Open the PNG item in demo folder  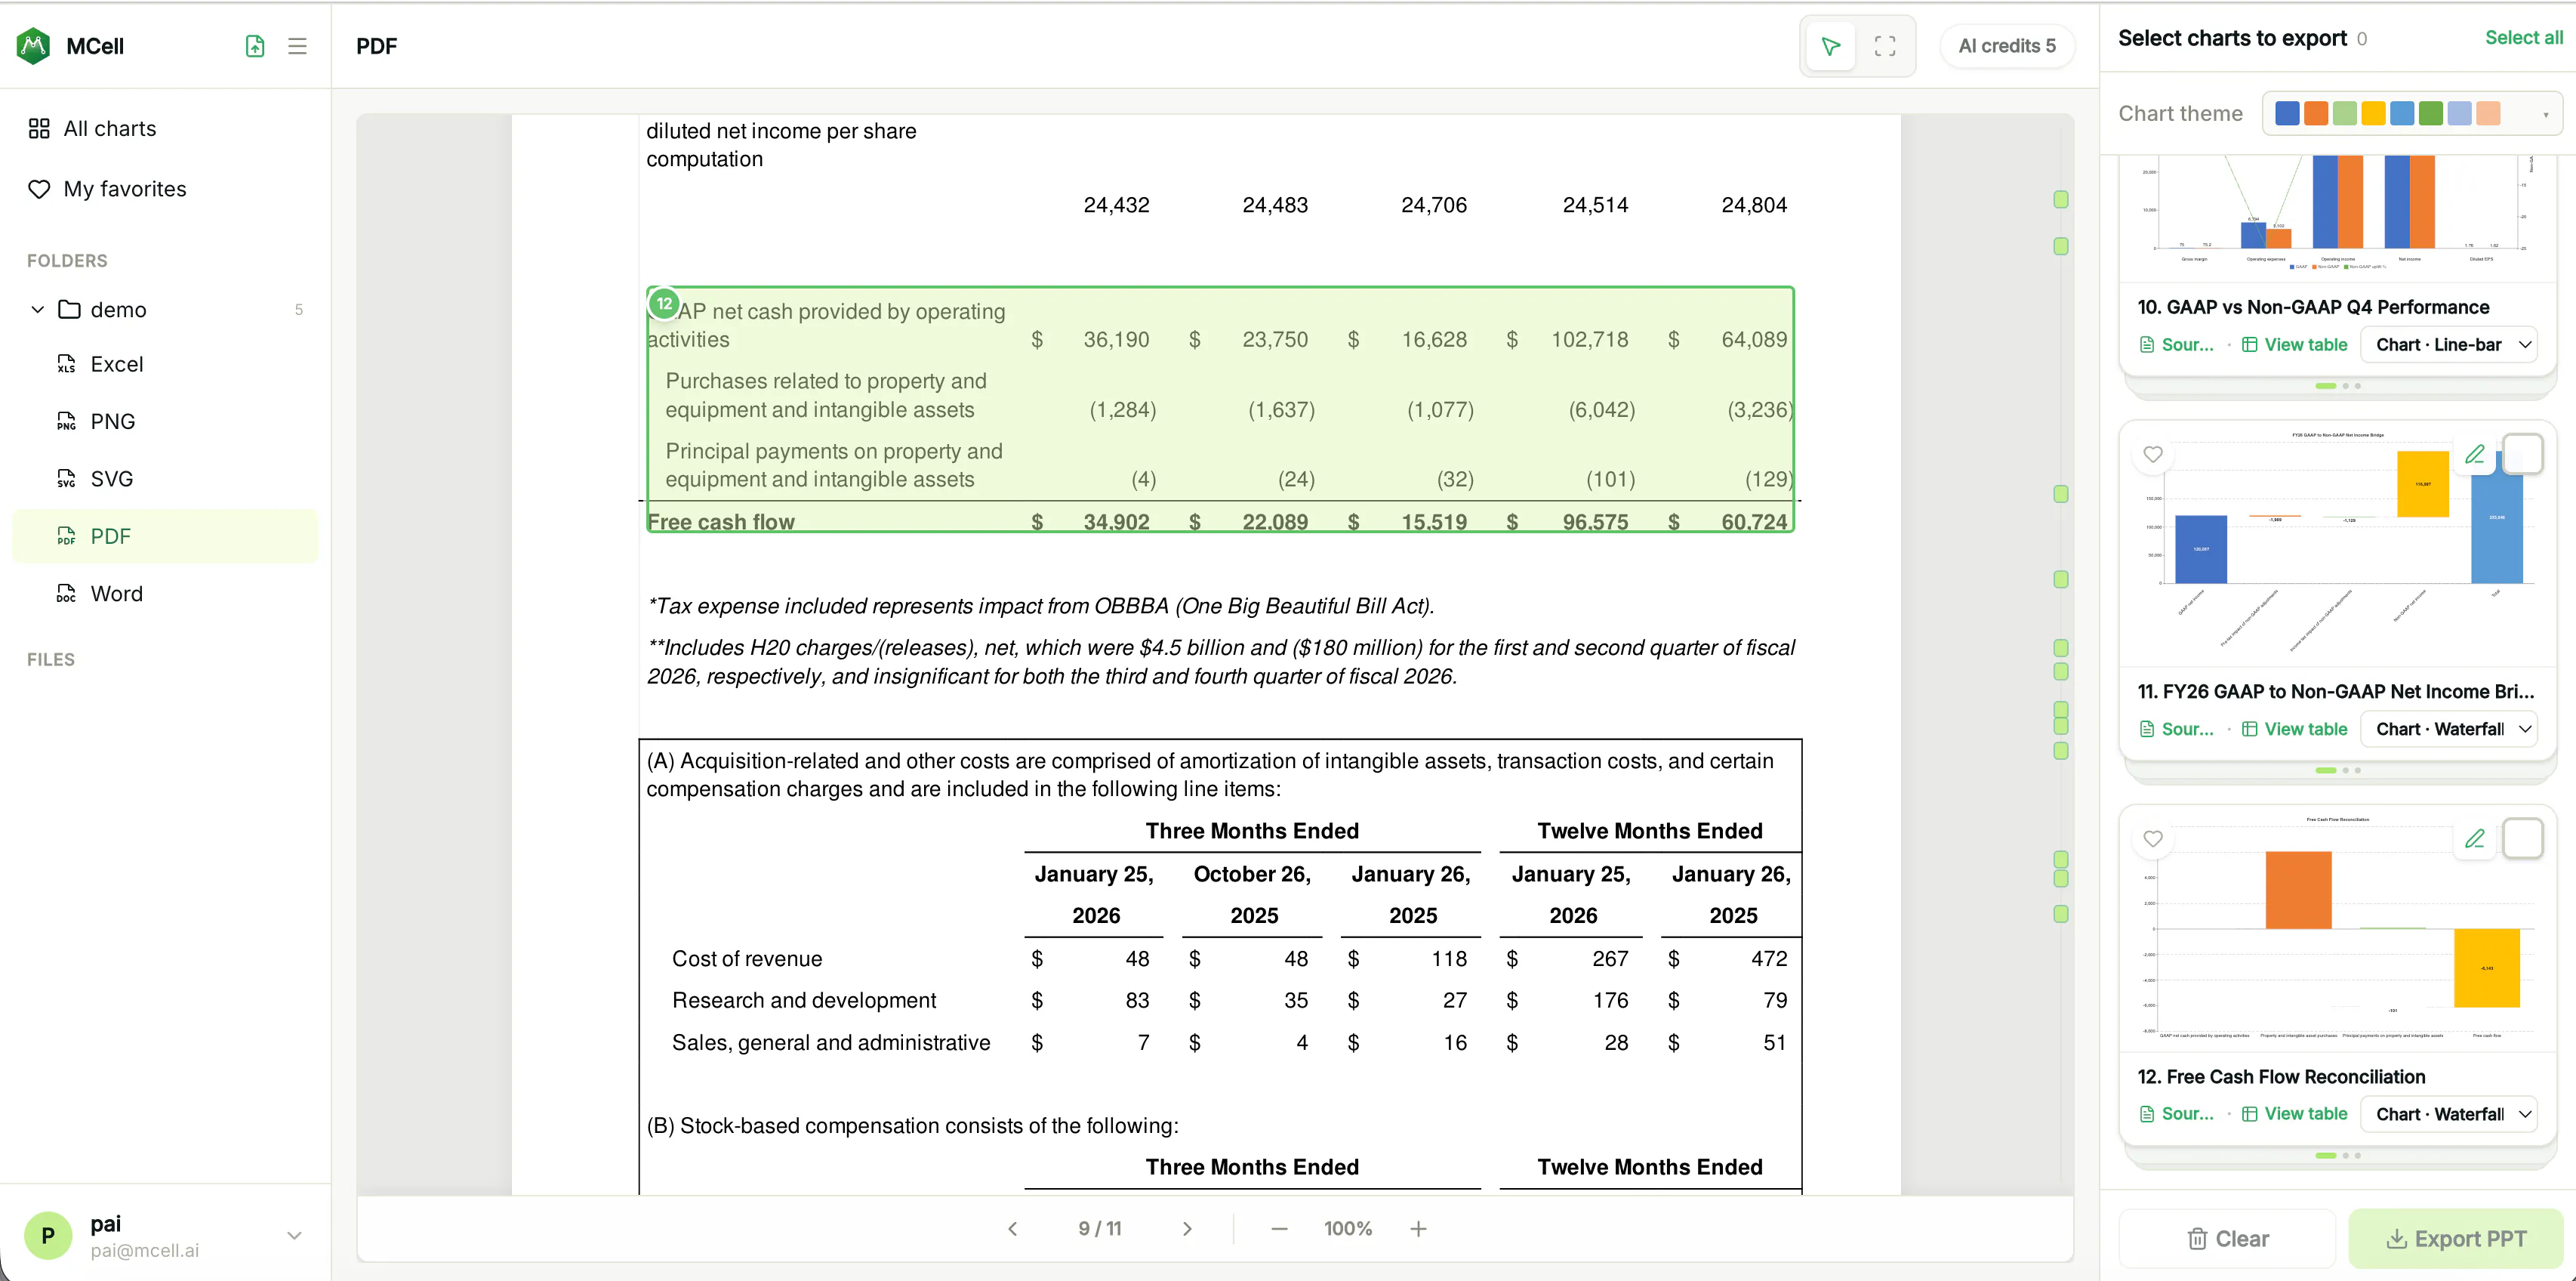pos(165,421)
